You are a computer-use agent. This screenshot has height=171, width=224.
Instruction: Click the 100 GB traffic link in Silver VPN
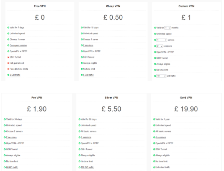(x=87, y=167)
